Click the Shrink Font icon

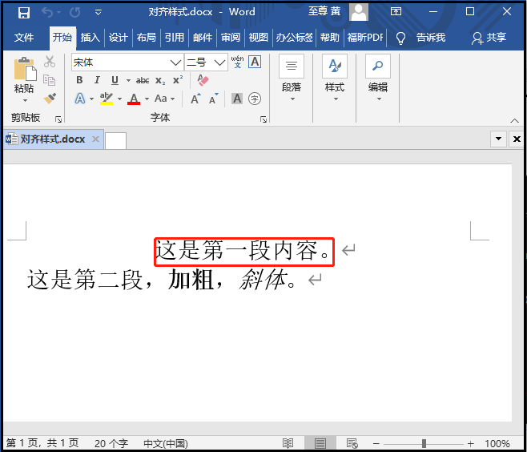click(x=213, y=99)
